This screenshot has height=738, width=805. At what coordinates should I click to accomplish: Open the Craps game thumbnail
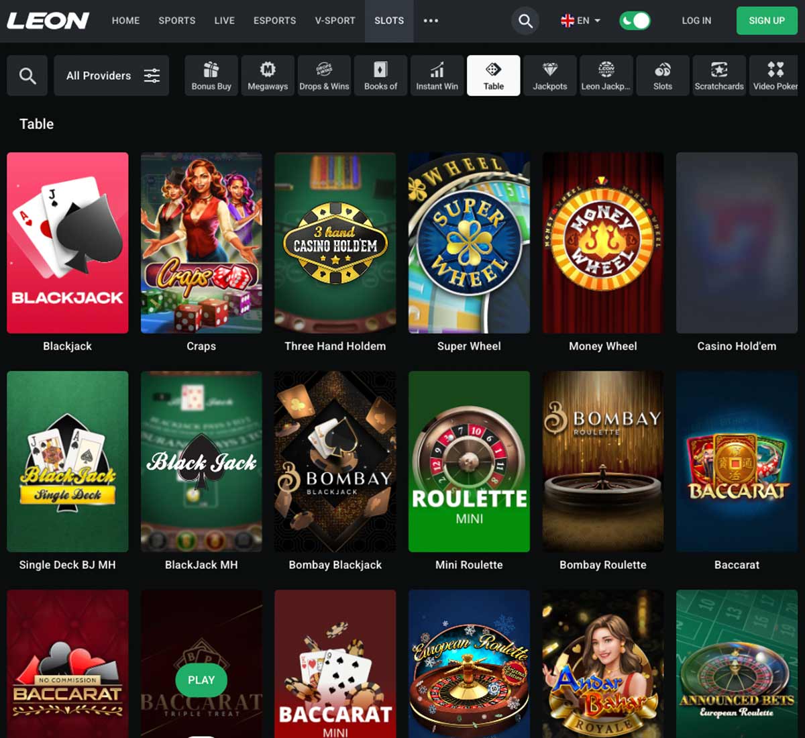tap(201, 243)
